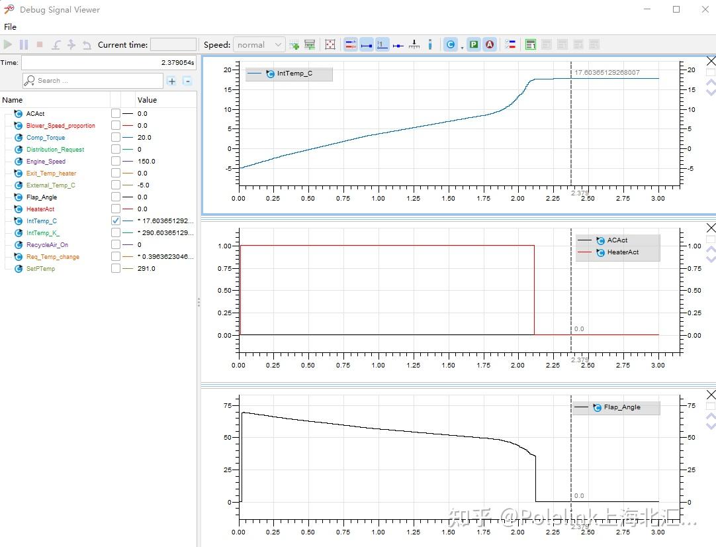Screen dimensions: 716x547
Task: Click the thermometer-style blue toolbar icon
Action: [430, 44]
